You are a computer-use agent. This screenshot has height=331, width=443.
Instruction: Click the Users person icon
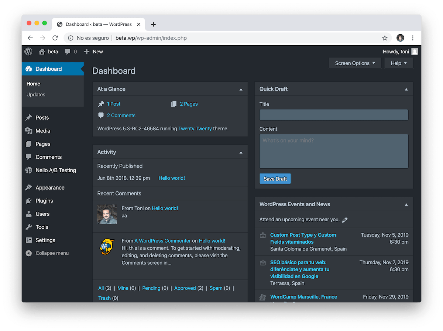[x=29, y=214]
